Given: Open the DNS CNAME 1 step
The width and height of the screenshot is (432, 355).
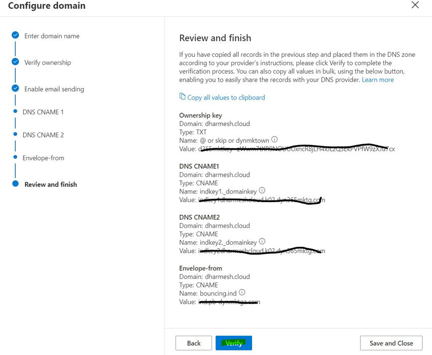Looking at the screenshot, I should tap(43, 112).
